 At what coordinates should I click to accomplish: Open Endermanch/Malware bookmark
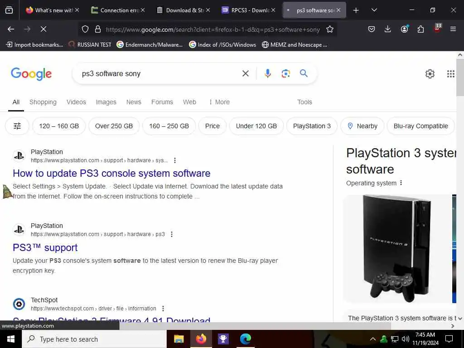pos(150,45)
